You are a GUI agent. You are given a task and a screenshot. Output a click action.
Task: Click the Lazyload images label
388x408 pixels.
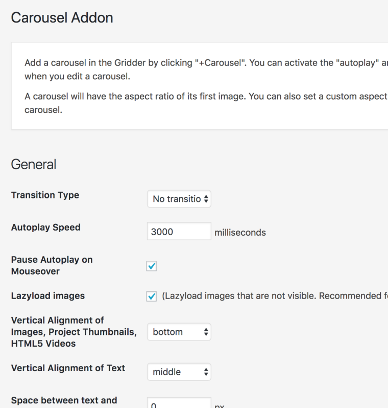(x=48, y=296)
